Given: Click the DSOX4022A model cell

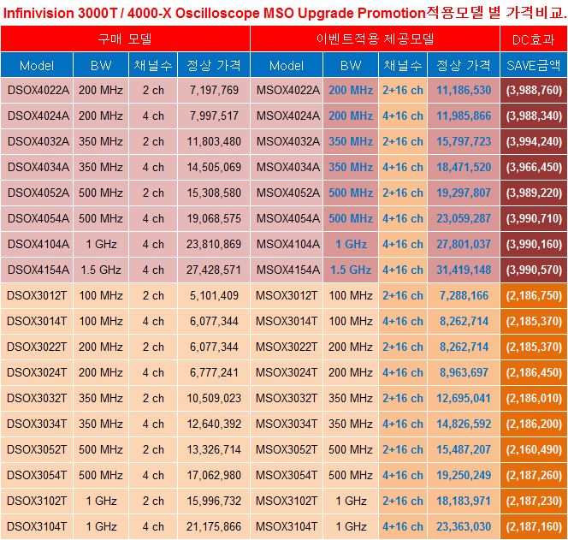Looking at the screenshot, I should tap(37, 90).
